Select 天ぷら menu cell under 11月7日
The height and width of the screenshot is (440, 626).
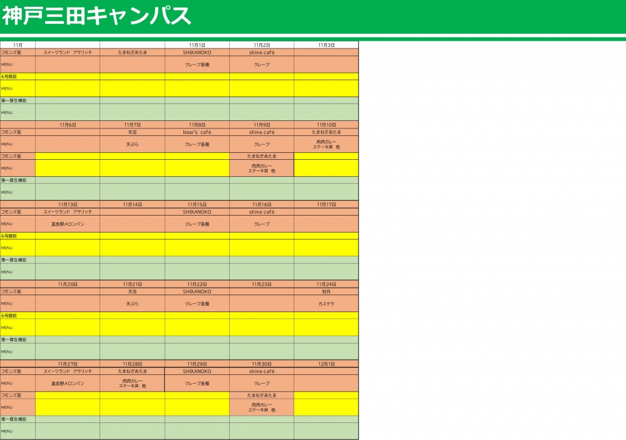click(x=132, y=144)
